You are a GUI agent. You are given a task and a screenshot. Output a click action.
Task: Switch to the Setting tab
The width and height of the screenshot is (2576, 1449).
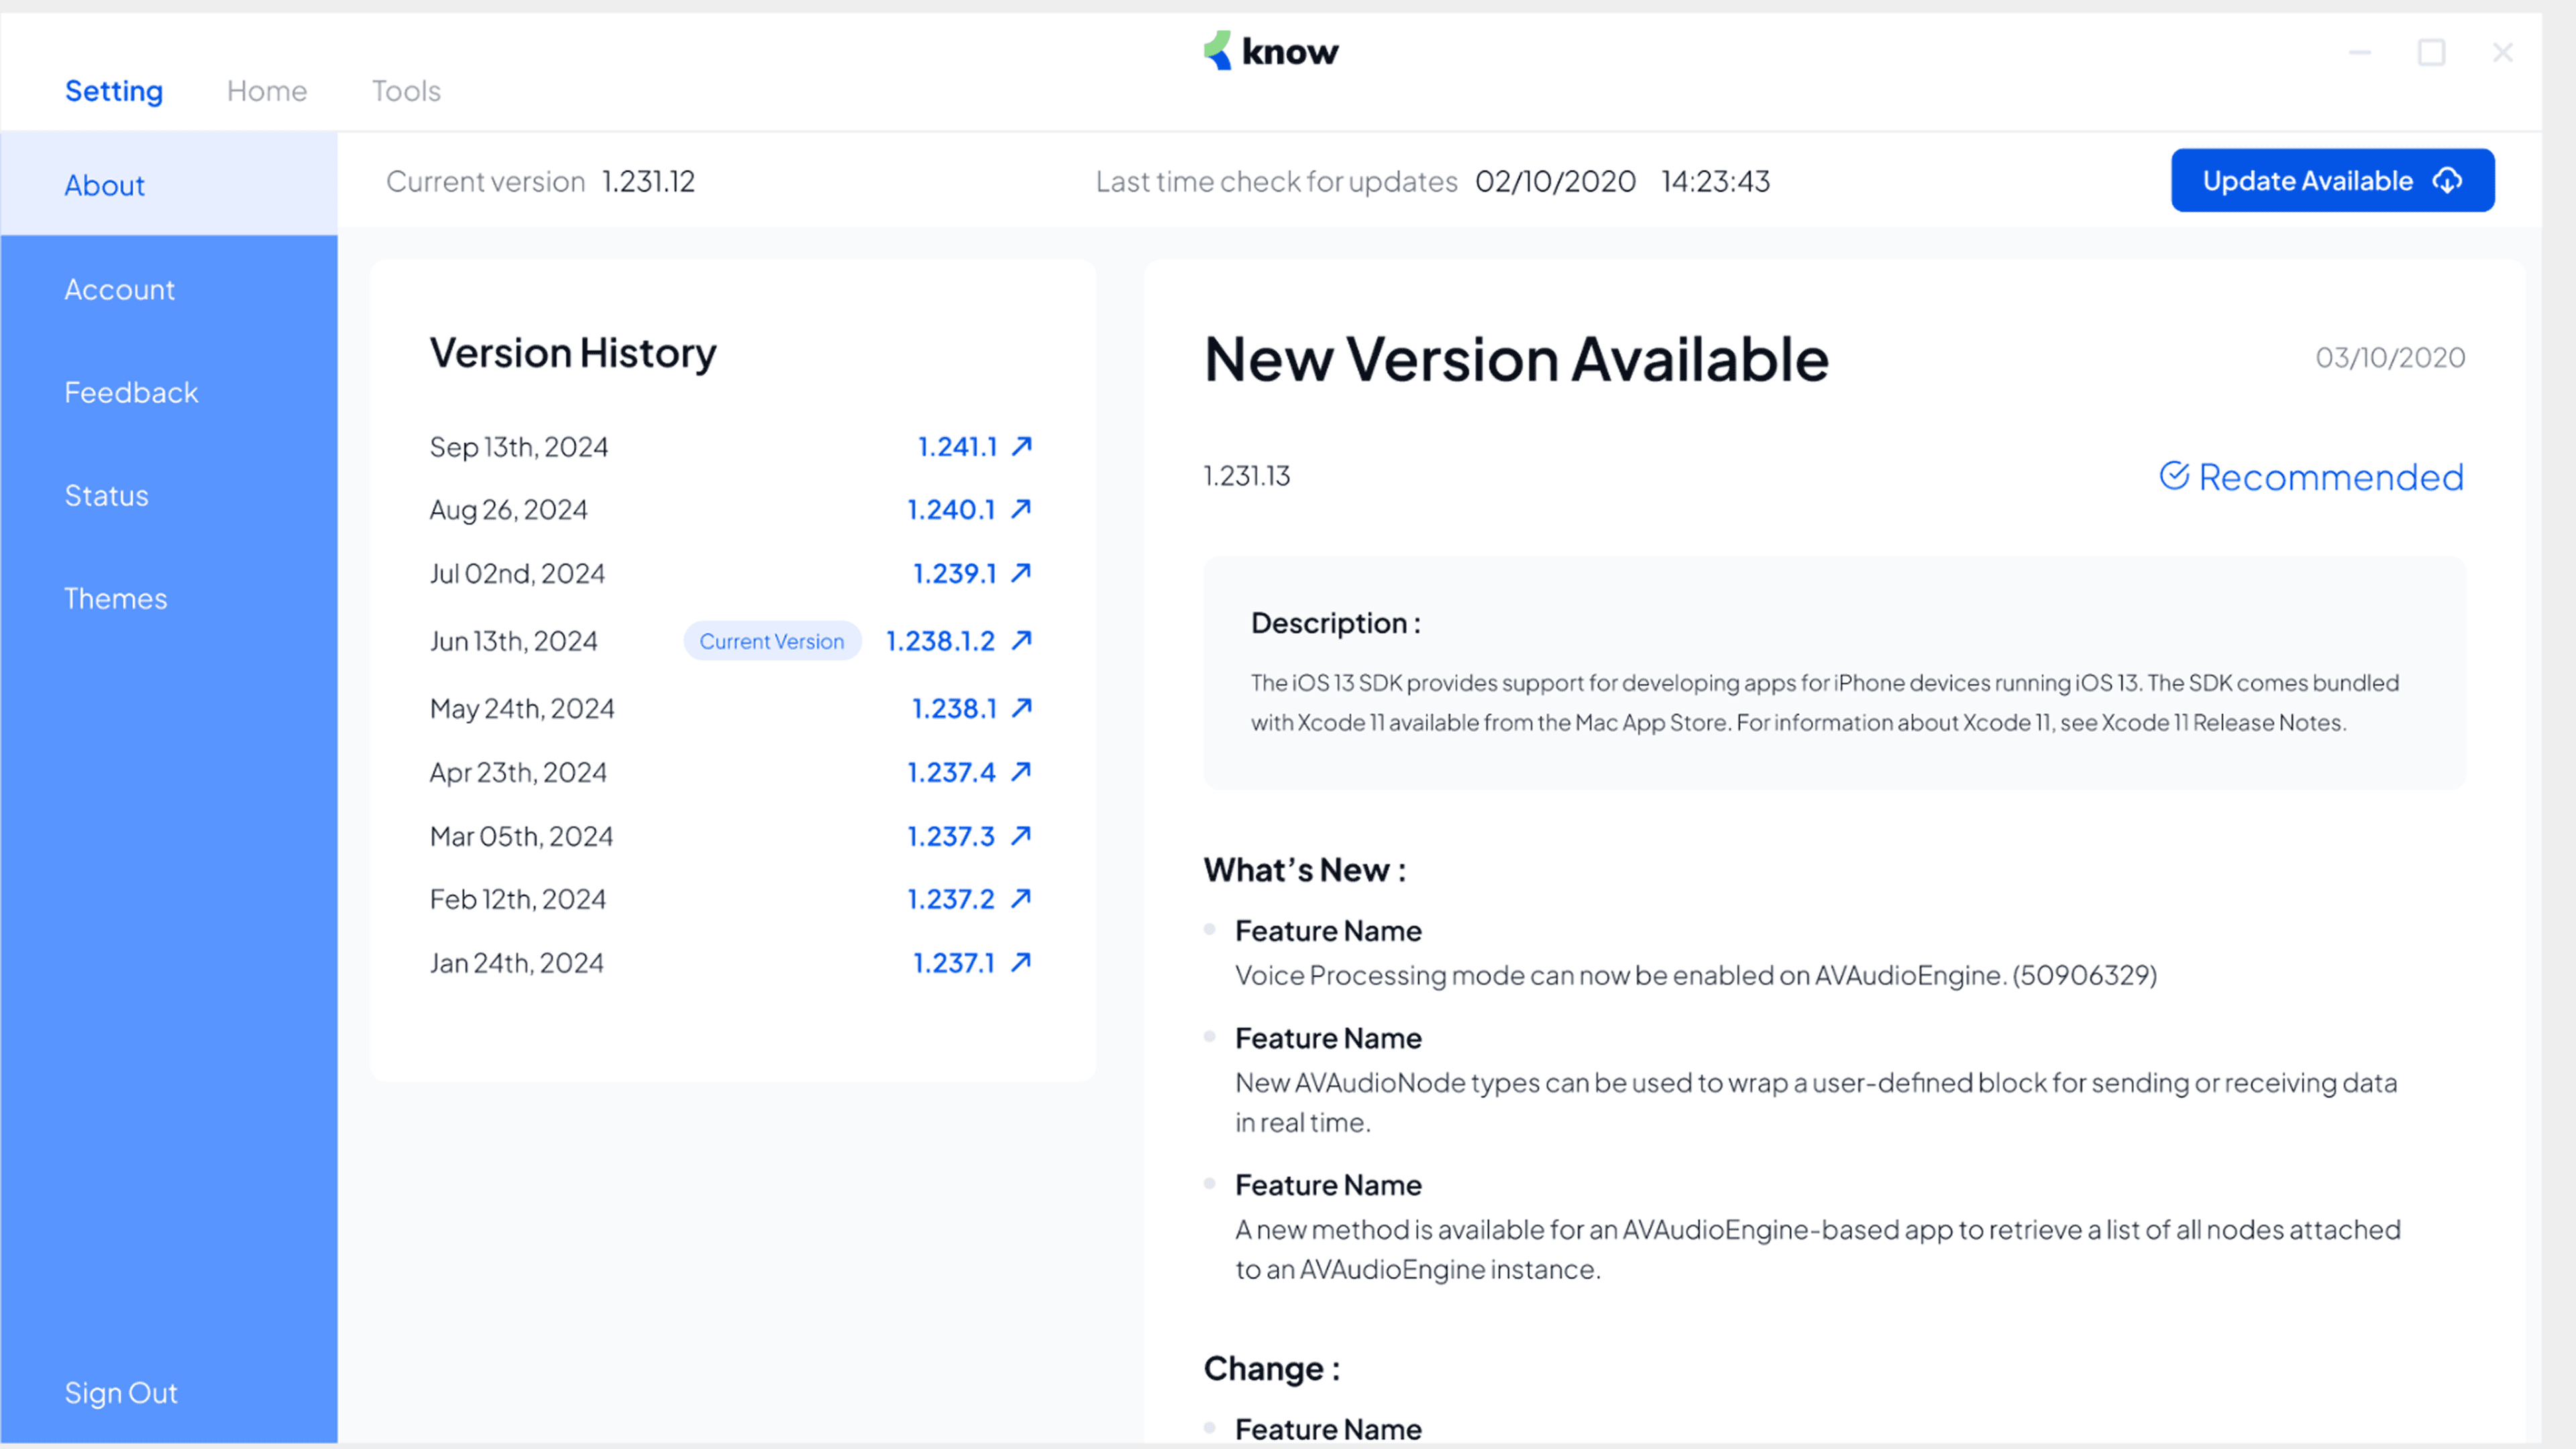[114, 91]
